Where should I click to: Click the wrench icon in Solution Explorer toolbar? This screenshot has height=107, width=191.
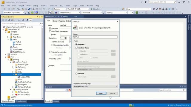27,20
